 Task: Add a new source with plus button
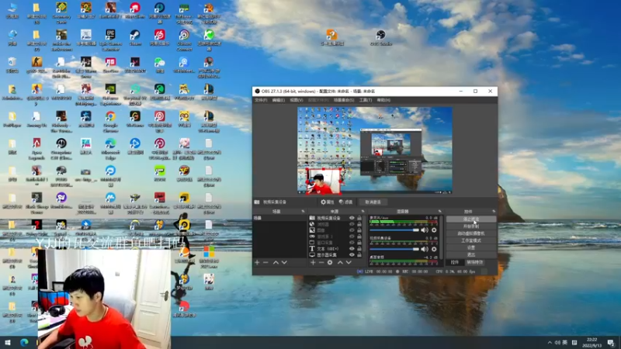click(x=313, y=262)
